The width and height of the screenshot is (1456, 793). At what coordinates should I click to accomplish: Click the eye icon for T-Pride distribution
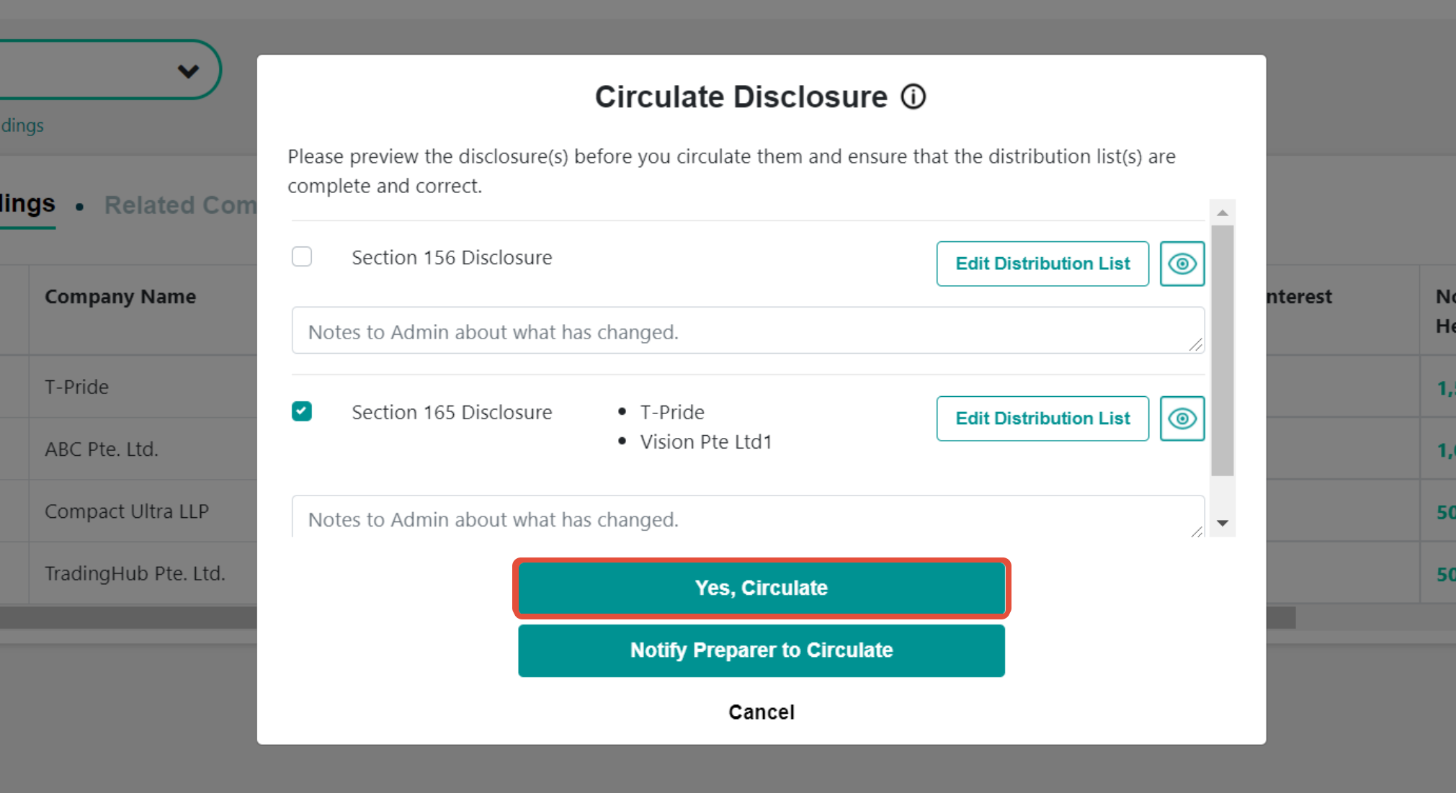tap(1182, 418)
